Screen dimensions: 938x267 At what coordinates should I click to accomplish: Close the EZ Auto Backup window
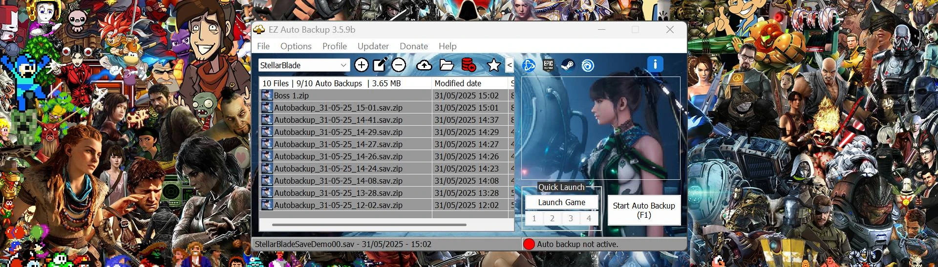[670, 30]
